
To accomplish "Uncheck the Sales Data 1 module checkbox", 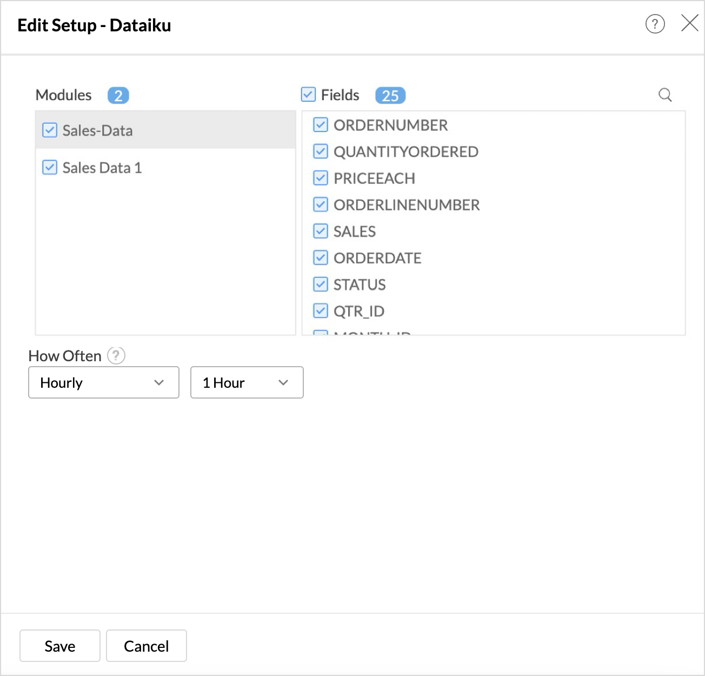I will pos(50,168).
